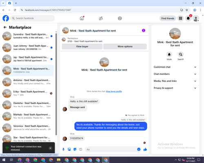The height and width of the screenshot is (163, 204).
Task: Expand Privacy & support section
Action: click(x=175, y=88)
